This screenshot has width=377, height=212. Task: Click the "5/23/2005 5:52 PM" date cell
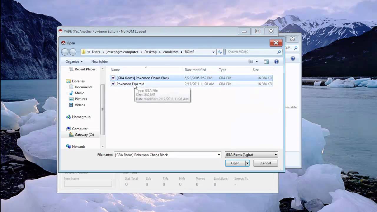pos(199,78)
